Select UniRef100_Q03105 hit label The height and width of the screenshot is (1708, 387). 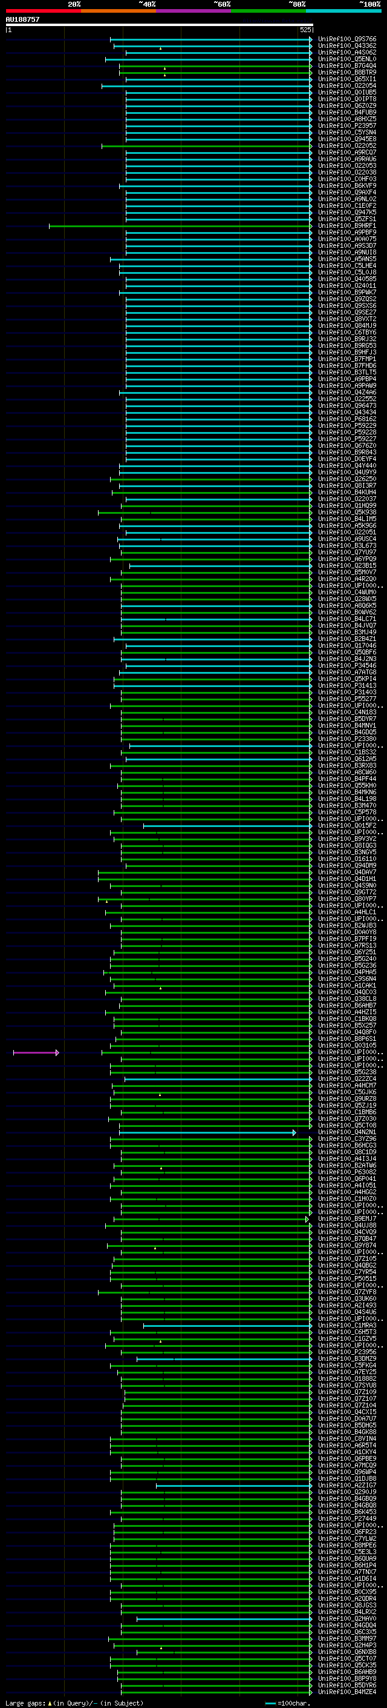pos(347,1046)
